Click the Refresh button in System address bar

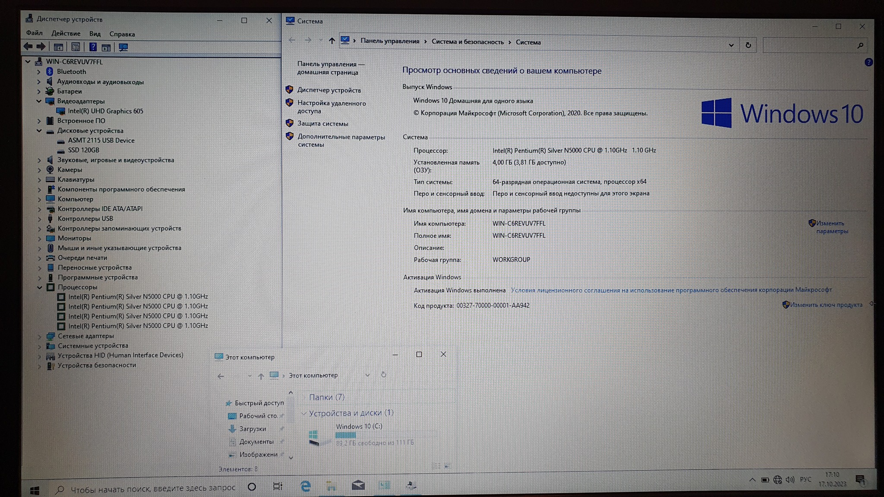click(748, 45)
